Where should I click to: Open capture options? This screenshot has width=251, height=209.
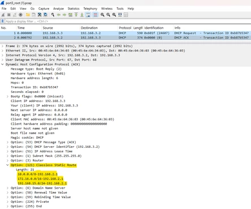20,15
